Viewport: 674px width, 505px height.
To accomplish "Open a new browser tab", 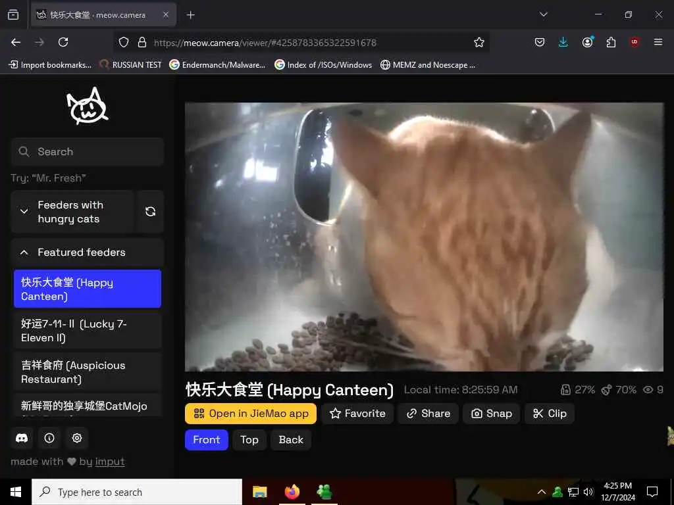I will click(190, 15).
